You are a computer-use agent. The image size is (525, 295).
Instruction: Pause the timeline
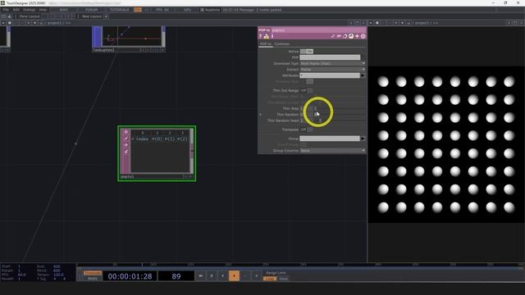click(212, 276)
